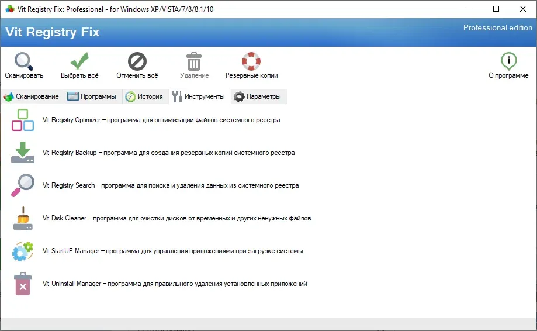The height and width of the screenshot is (331, 537).
Task: Launch Vit Registry Search text link
Action: (x=171, y=185)
